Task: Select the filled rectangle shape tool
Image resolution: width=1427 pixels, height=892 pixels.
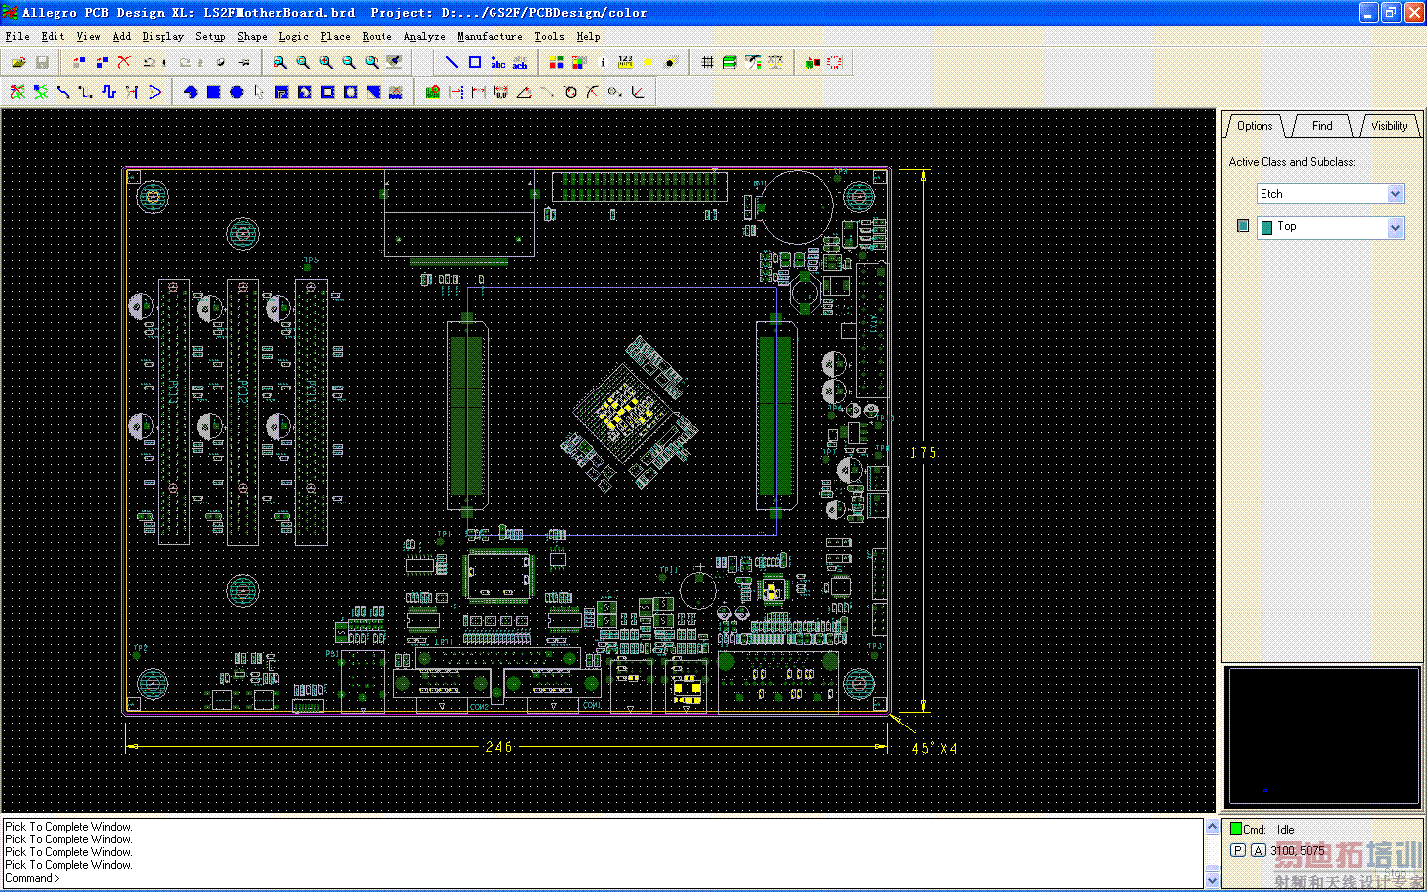Action: point(214,92)
